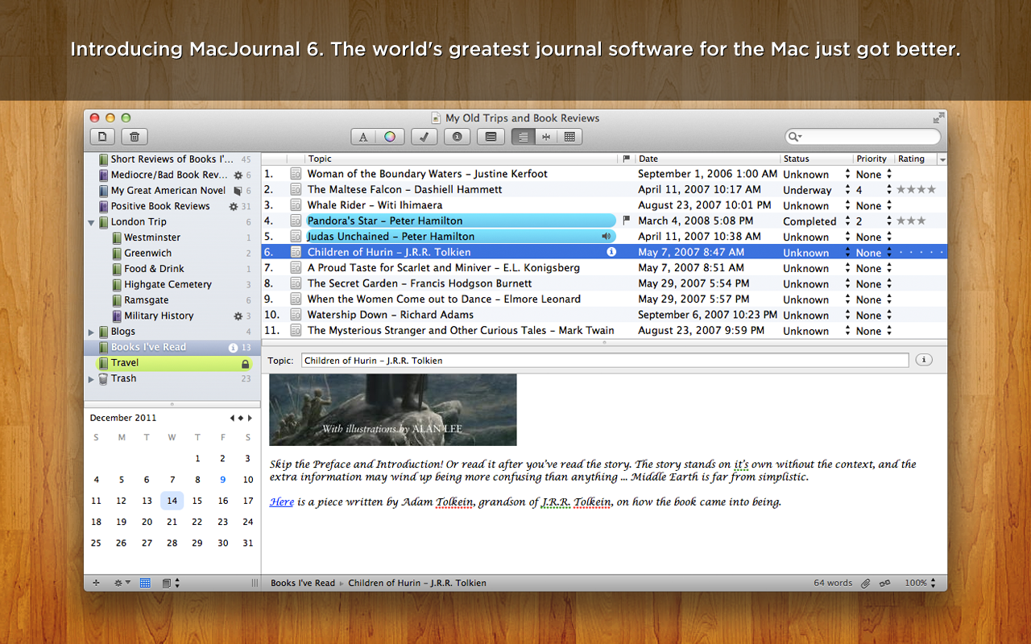This screenshot has width=1031, height=644.
Task: Switch to calendar grid view mode
Action: 569,137
